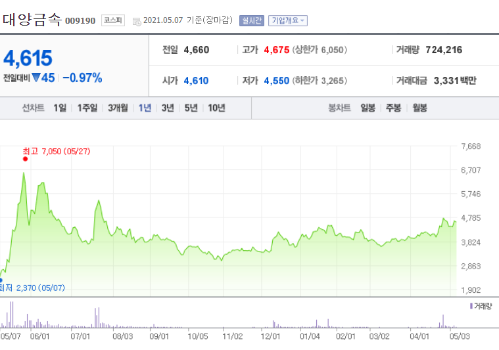Click the red 최고 high-point marker dot

tap(25, 159)
